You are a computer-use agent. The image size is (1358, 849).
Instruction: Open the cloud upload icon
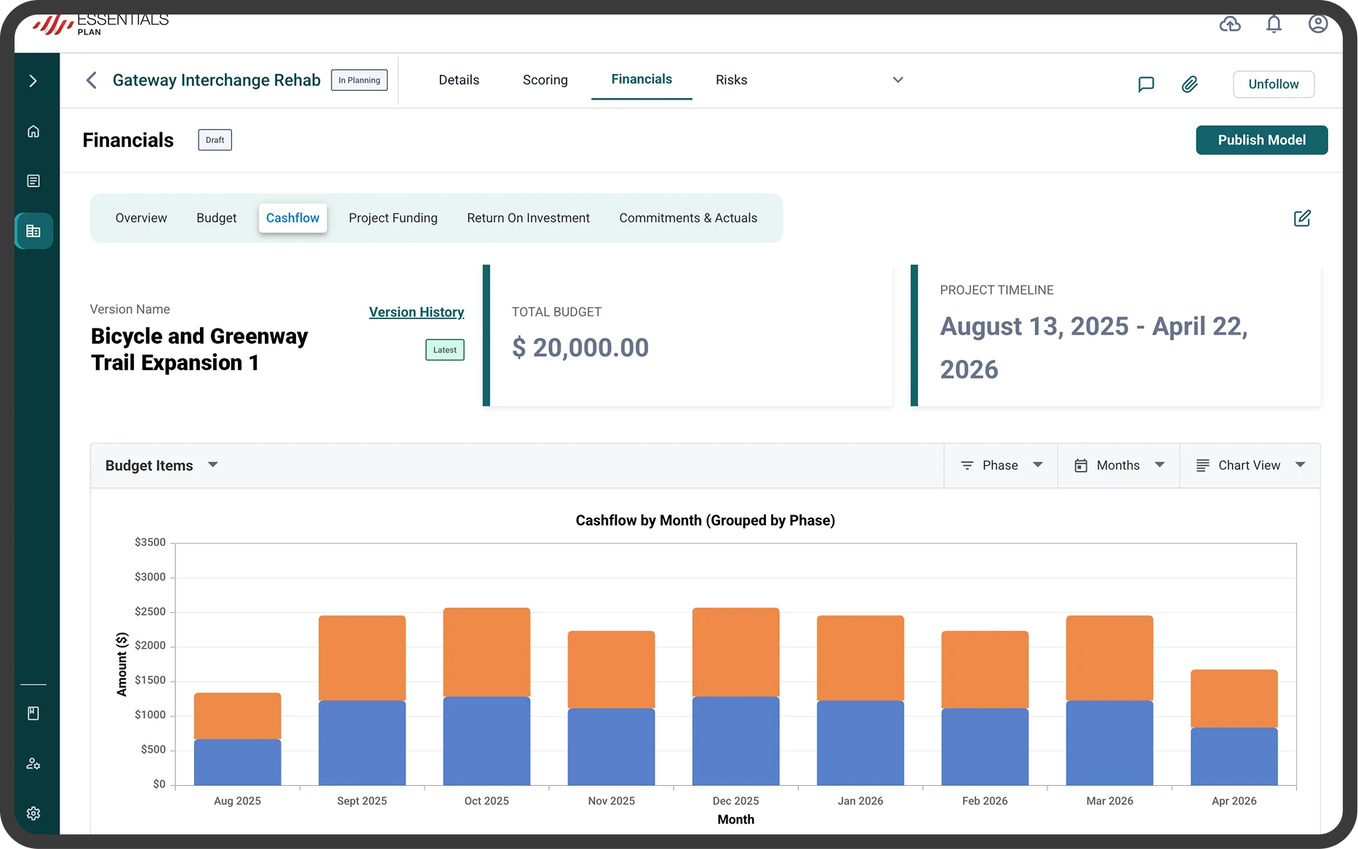1230,24
